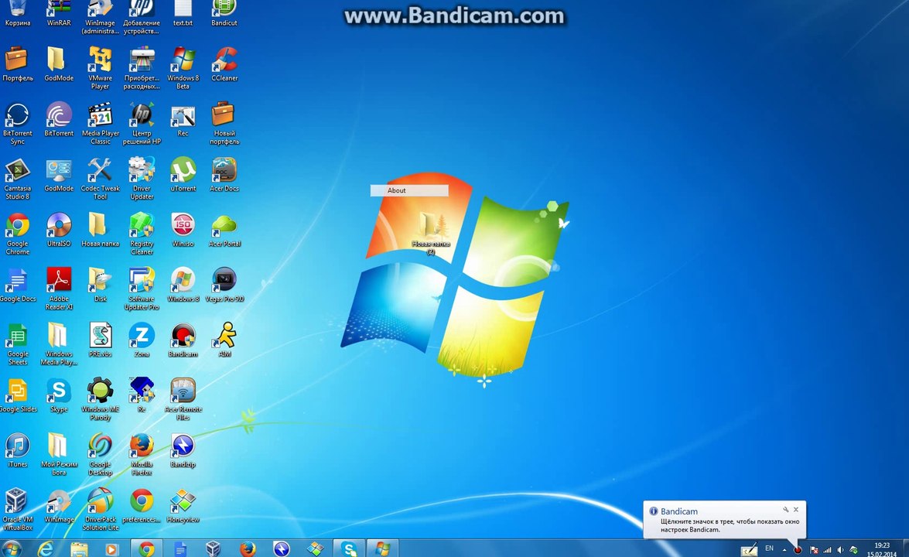Click the Windows ME Parody icon
Screen dimensions: 909x557
pyautogui.click(x=100, y=398)
